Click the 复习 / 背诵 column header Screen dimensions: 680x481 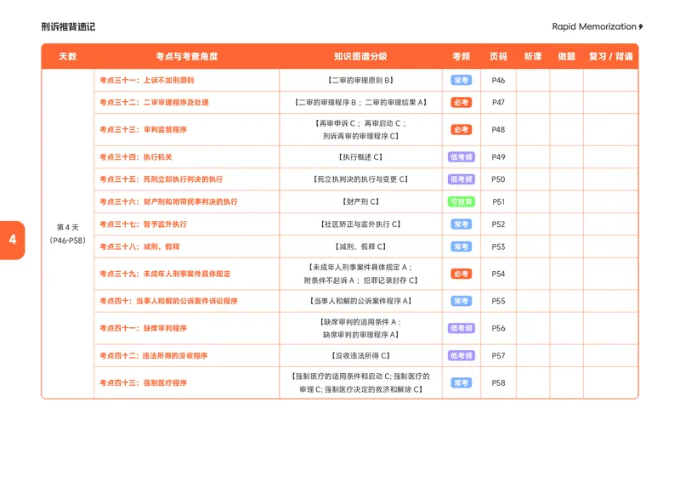610,56
